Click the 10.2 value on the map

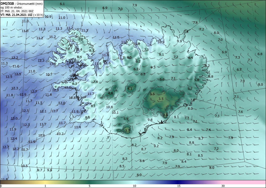coord(60,134)
